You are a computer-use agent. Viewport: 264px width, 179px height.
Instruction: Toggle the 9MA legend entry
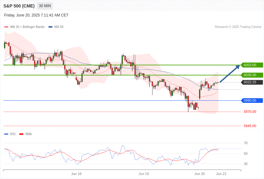pyautogui.click(x=25, y=134)
